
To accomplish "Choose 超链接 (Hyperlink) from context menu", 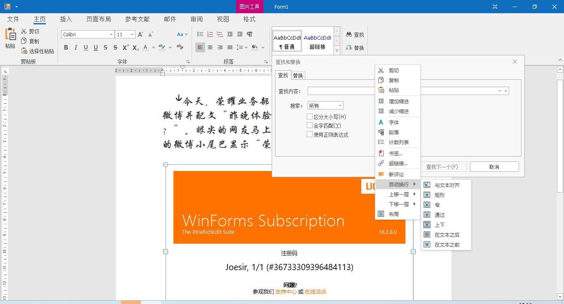I will click(x=398, y=164).
